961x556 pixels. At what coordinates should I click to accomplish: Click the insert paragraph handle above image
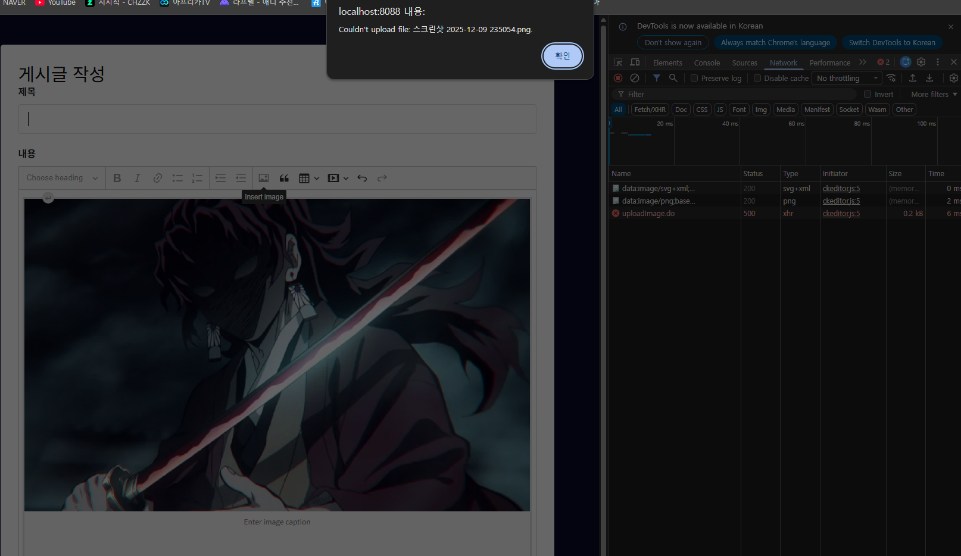click(48, 197)
